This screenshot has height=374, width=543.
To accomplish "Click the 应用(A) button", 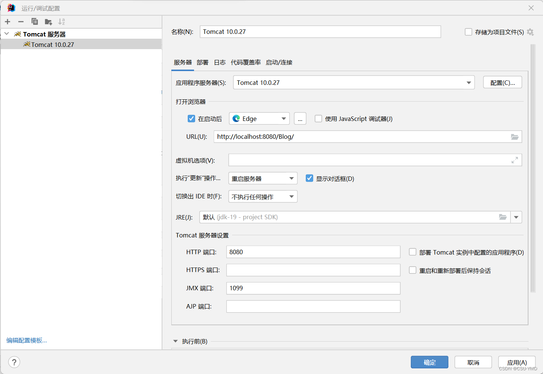I will pos(517,362).
